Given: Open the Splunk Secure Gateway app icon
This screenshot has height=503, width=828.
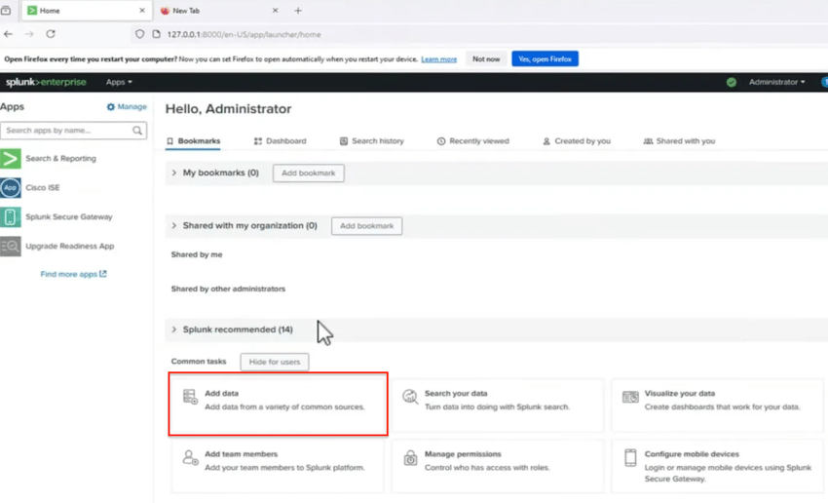Looking at the screenshot, I should pos(10,216).
